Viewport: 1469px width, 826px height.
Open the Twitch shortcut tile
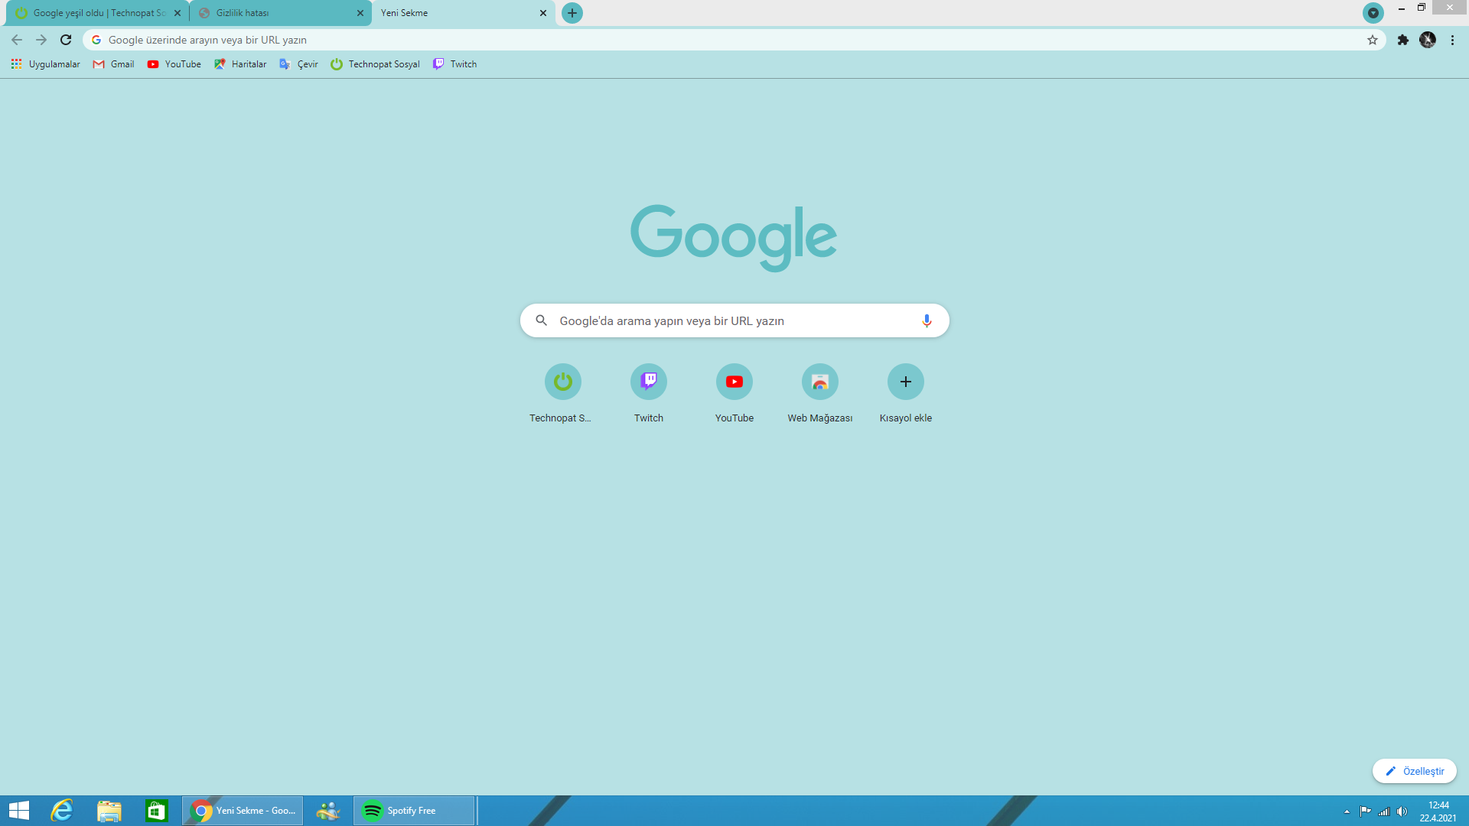coord(648,382)
